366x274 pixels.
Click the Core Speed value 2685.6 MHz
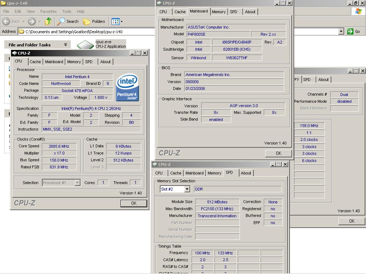(x=59, y=146)
